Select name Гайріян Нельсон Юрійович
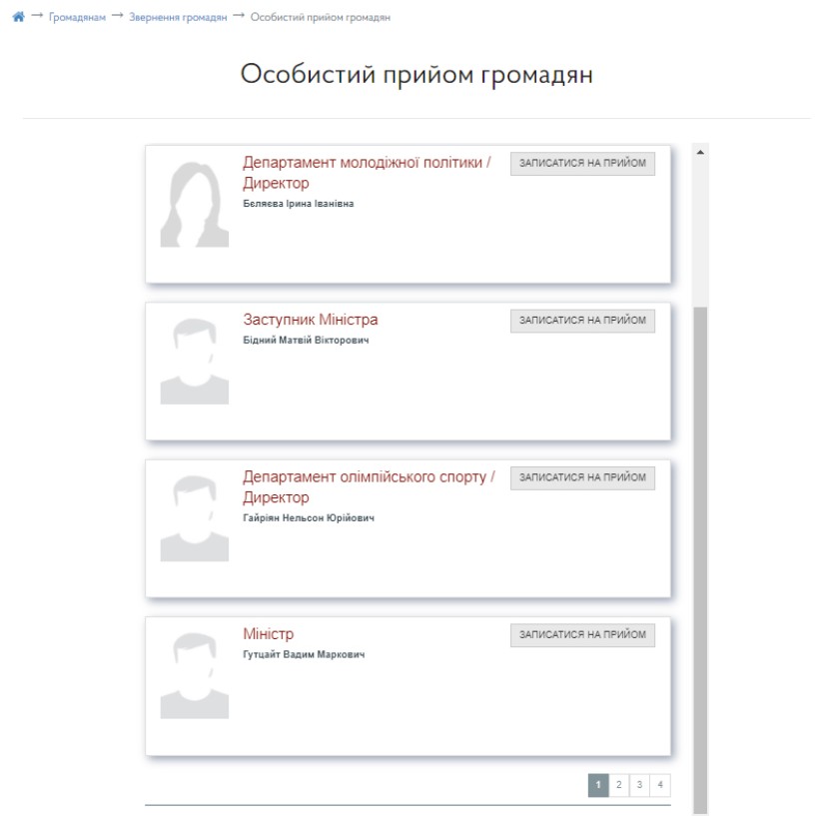The height and width of the screenshot is (816, 819). 309,518
